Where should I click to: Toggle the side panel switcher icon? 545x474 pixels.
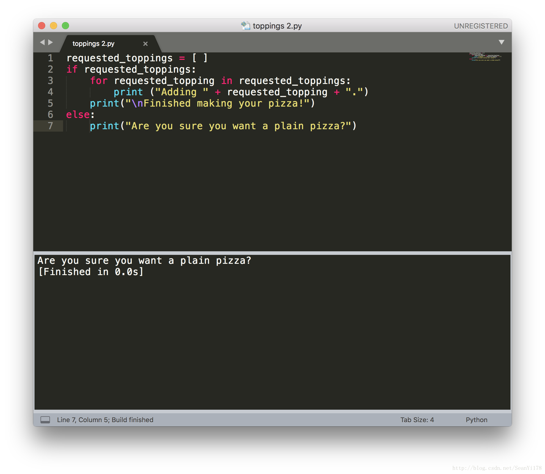(45, 420)
